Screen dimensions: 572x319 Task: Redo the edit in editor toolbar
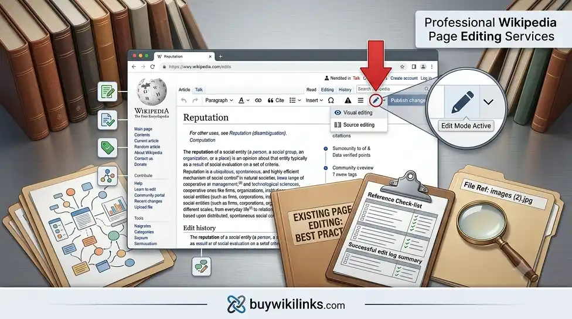195,100
